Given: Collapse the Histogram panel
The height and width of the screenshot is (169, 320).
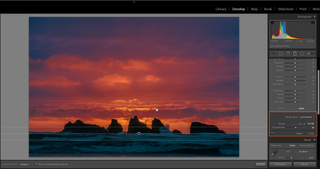Looking at the screenshot, I should pyautogui.click(x=315, y=17).
